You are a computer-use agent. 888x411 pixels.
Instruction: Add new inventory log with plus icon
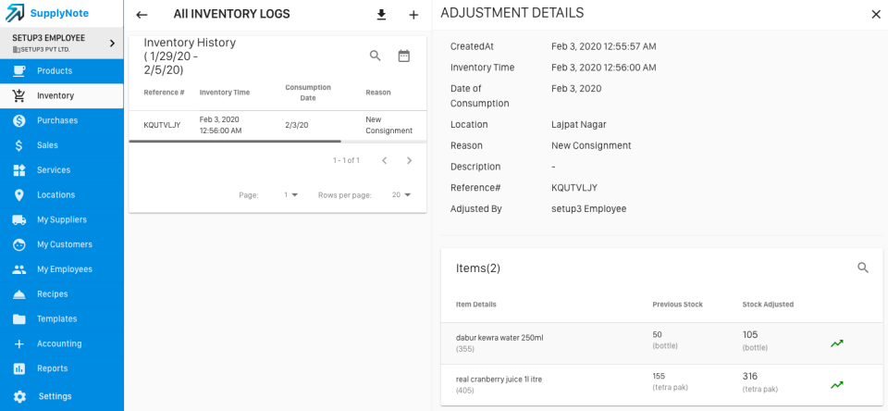(x=414, y=15)
